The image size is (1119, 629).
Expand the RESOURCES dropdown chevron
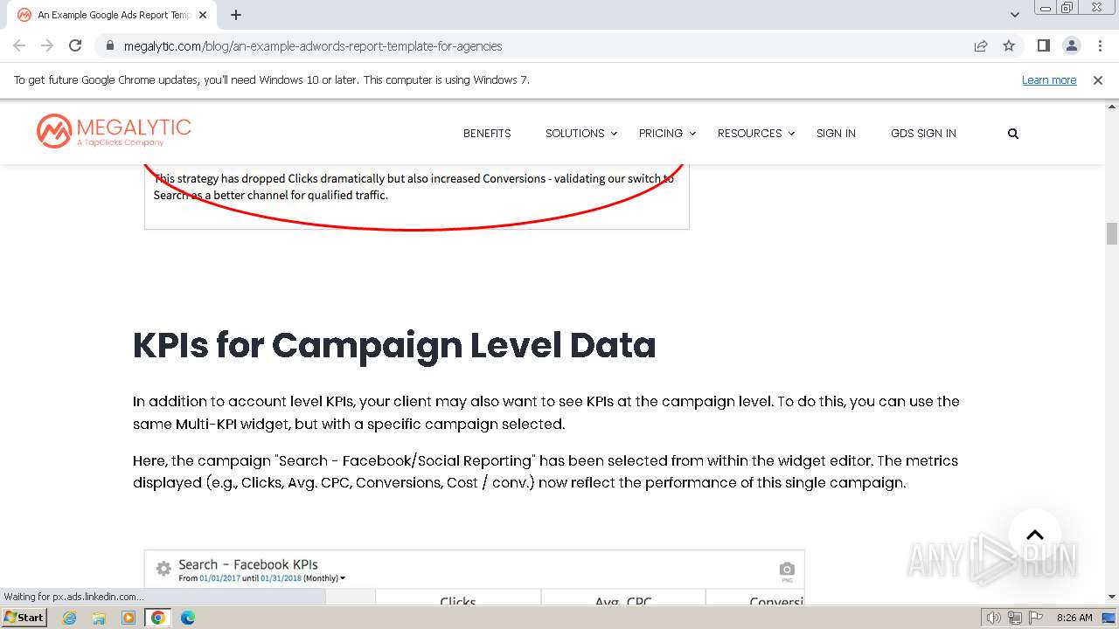792,134
